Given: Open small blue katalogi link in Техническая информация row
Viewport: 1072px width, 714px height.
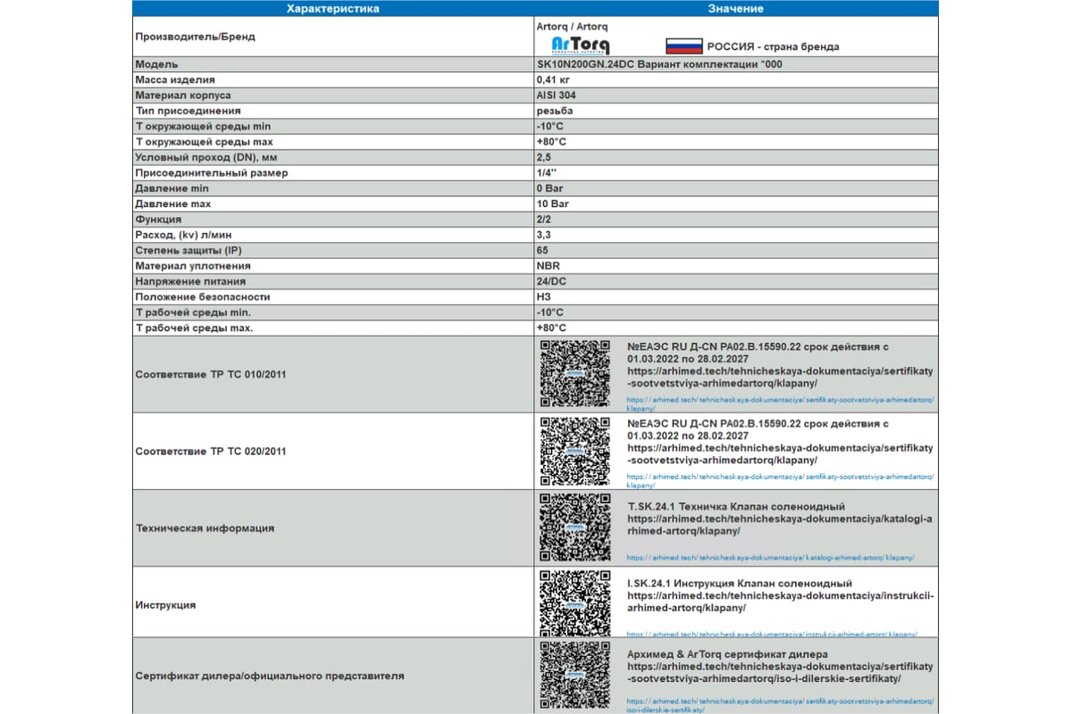Looking at the screenshot, I should (x=770, y=558).
